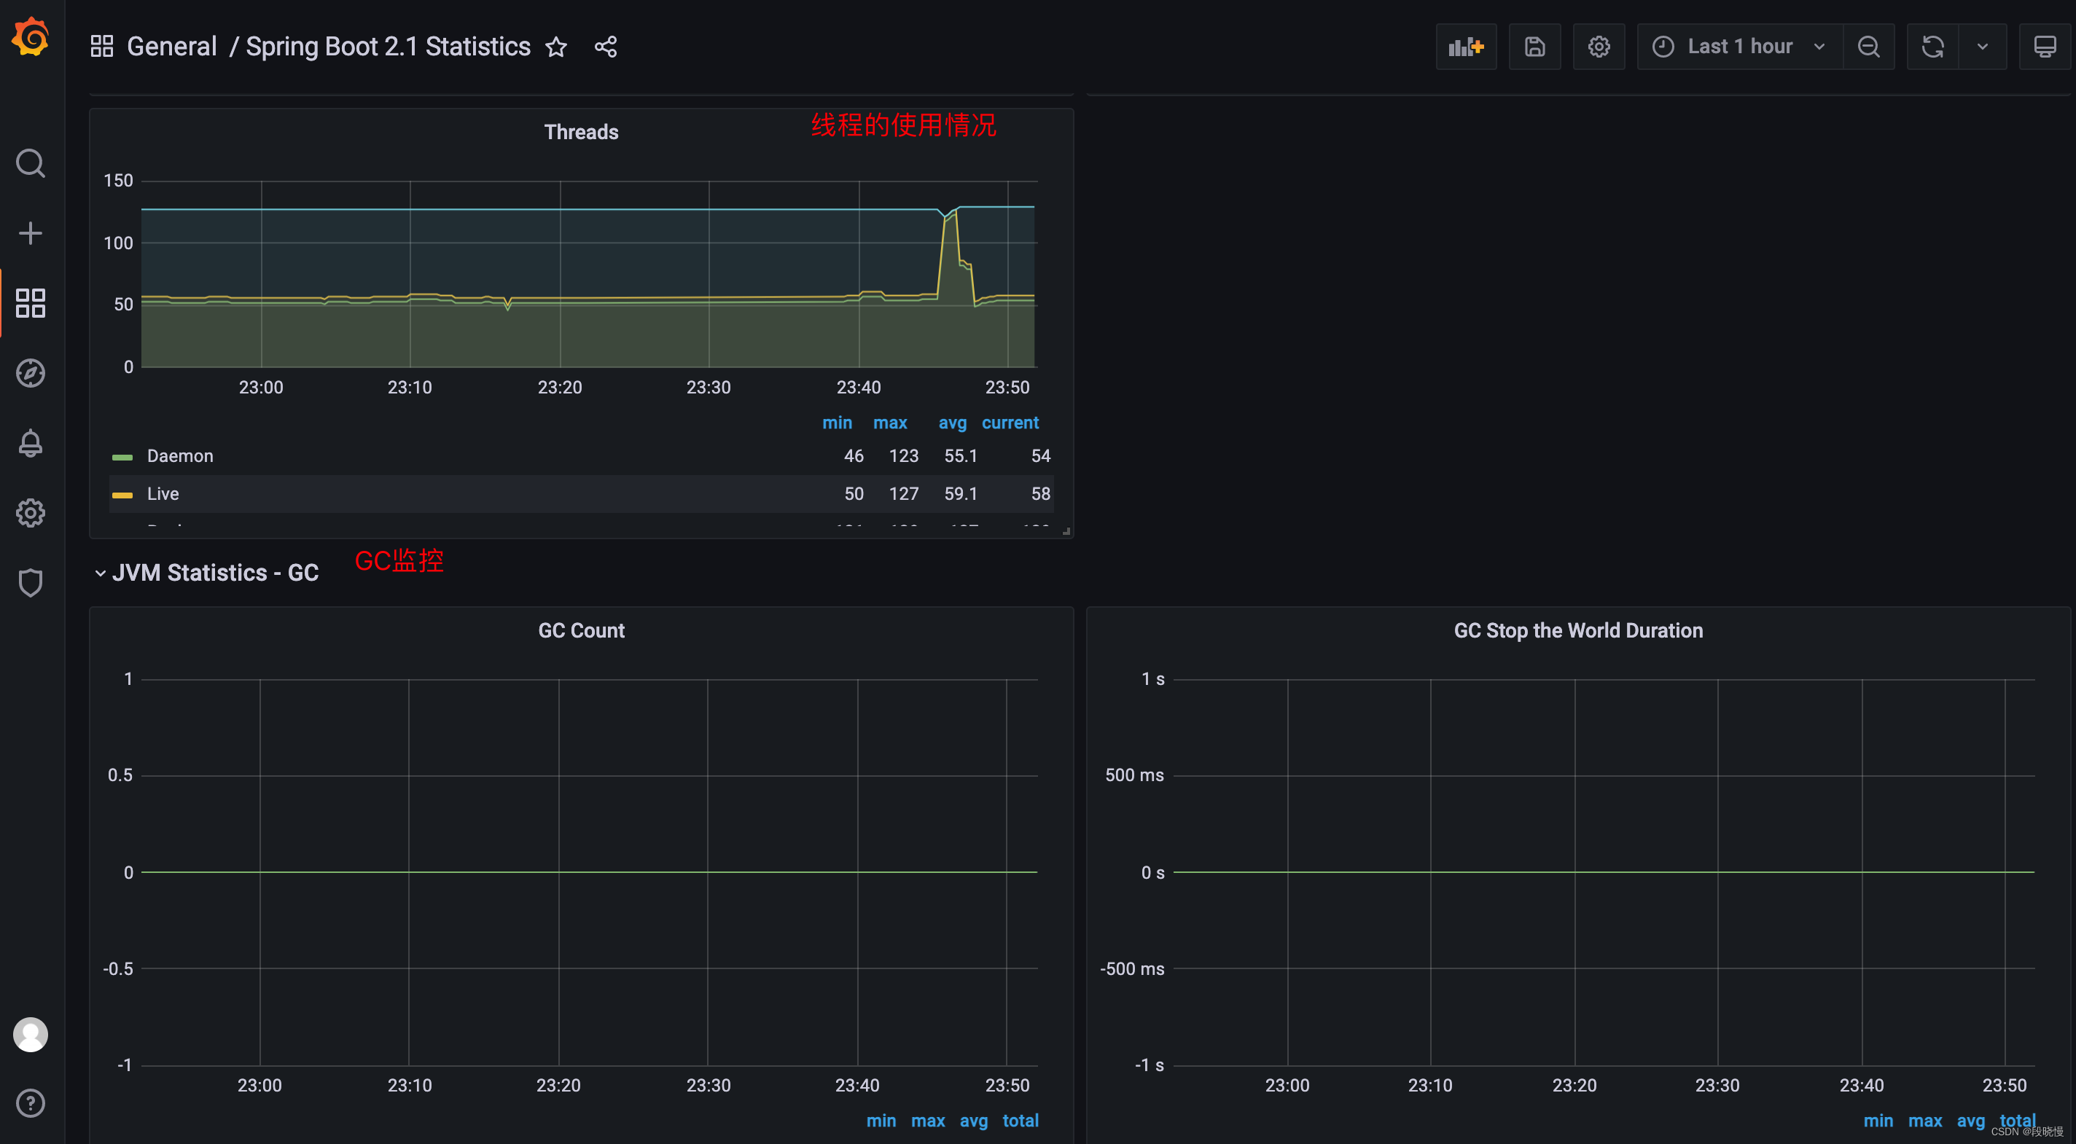Sort GC Count legend by min
This screenshot has width=2076, height=1144.
[881, 1121]
